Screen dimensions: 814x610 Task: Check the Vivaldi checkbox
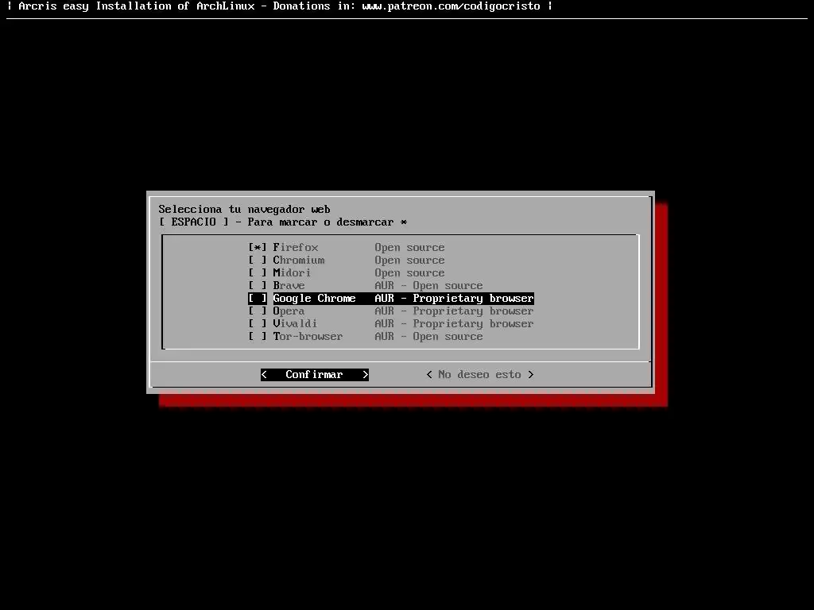(x=258, y=324)
